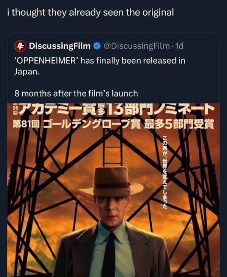Click the blue verified checkmark badge

pos(97,46)
